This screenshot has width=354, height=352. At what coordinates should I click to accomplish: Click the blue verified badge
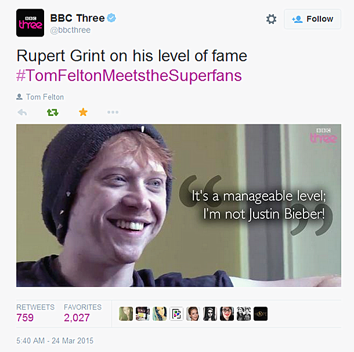(x=111, y=17)
